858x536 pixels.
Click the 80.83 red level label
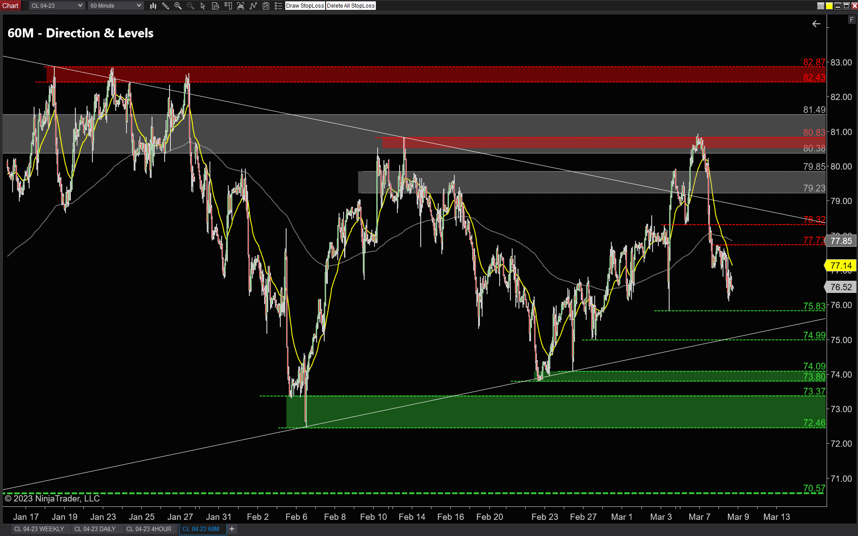pos(814,132)
